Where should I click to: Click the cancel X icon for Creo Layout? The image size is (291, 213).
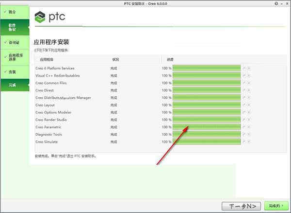coord(249,105)
